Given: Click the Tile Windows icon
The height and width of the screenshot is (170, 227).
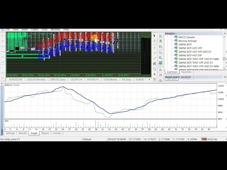Looking at the screenshot, I should (x=160, y=63).
